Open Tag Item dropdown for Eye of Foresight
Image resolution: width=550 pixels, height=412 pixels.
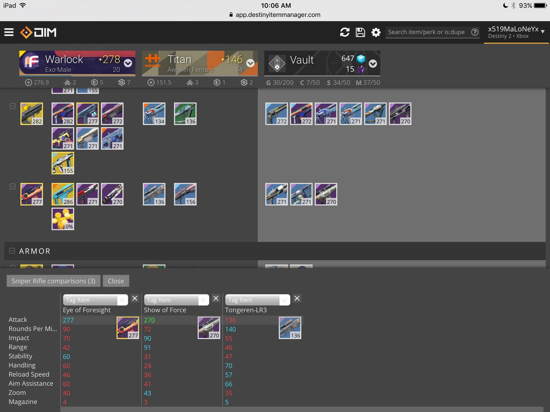[x=95, y=300]
